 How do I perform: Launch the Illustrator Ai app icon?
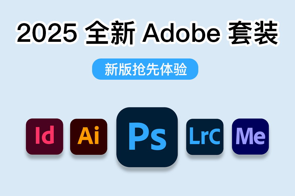point(88,137)
